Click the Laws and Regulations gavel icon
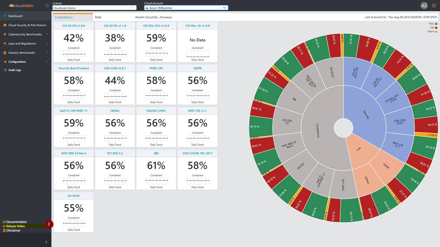440x247 pixels. point(5,44)
